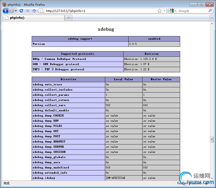Click the Local Value column header
Viewport: 216px width, 188px height.
(x=123, y=79)
